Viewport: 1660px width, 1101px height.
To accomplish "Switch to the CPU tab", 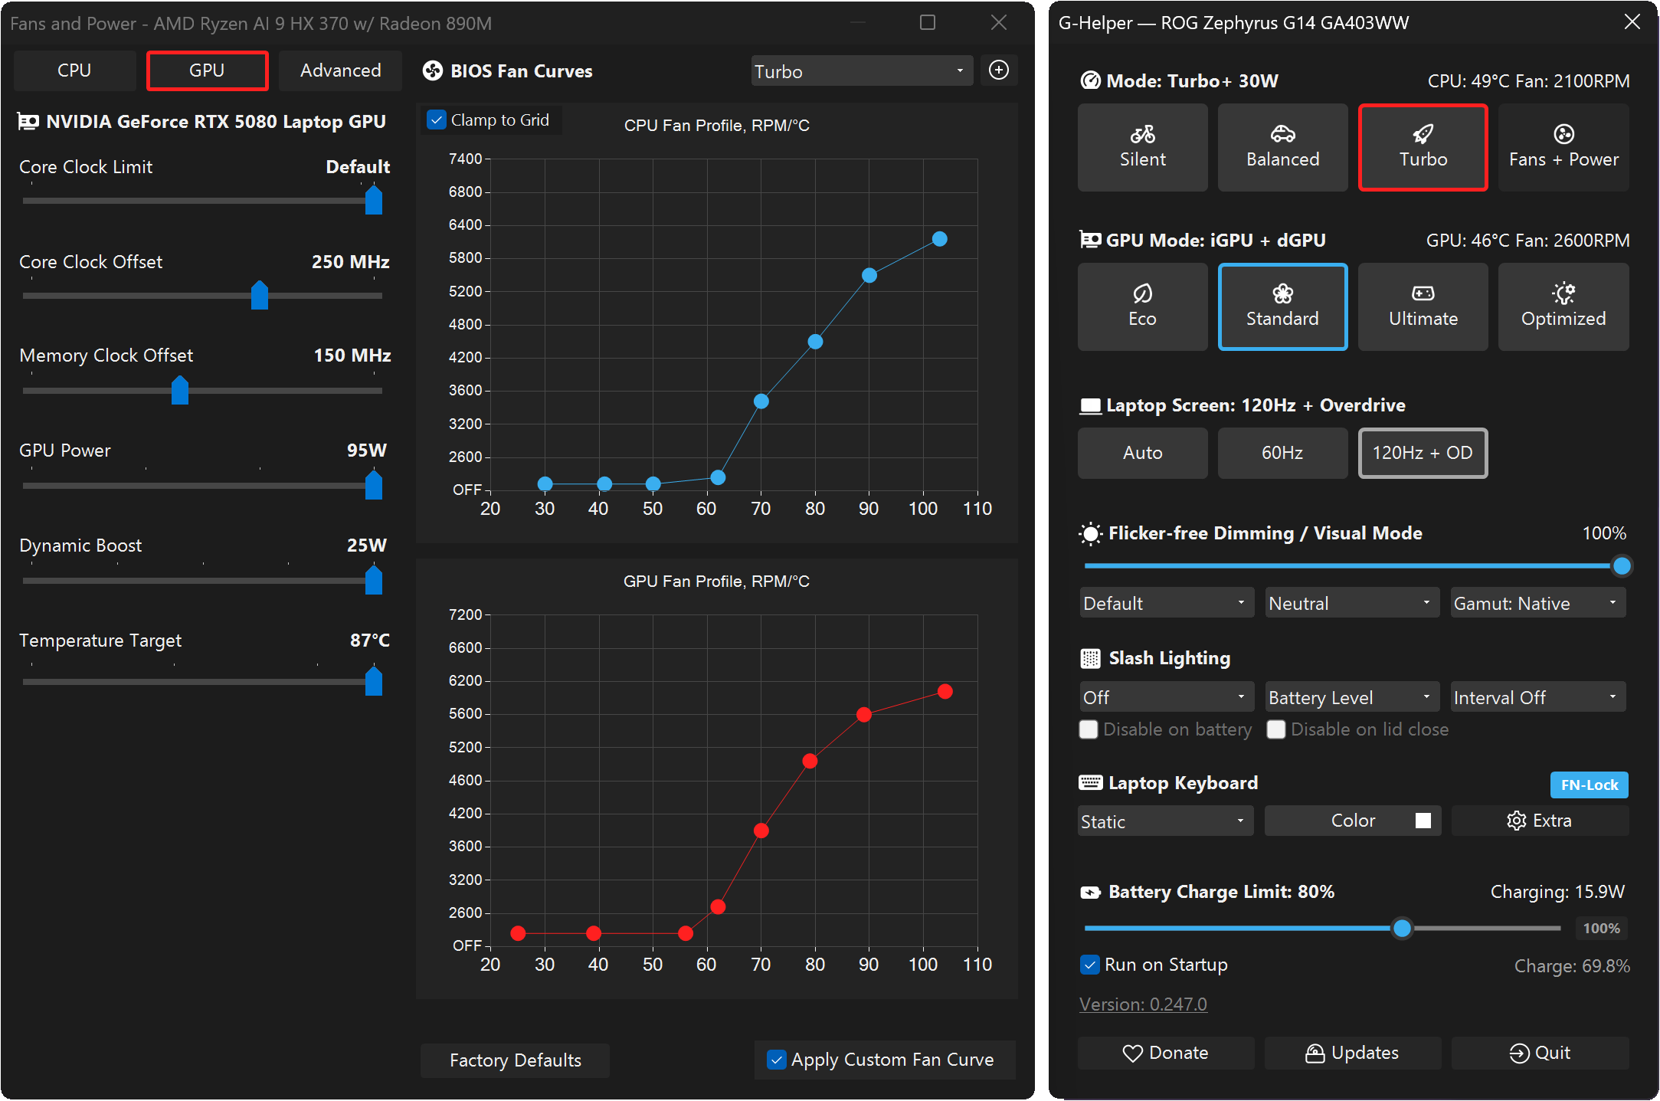I will 74,70.
